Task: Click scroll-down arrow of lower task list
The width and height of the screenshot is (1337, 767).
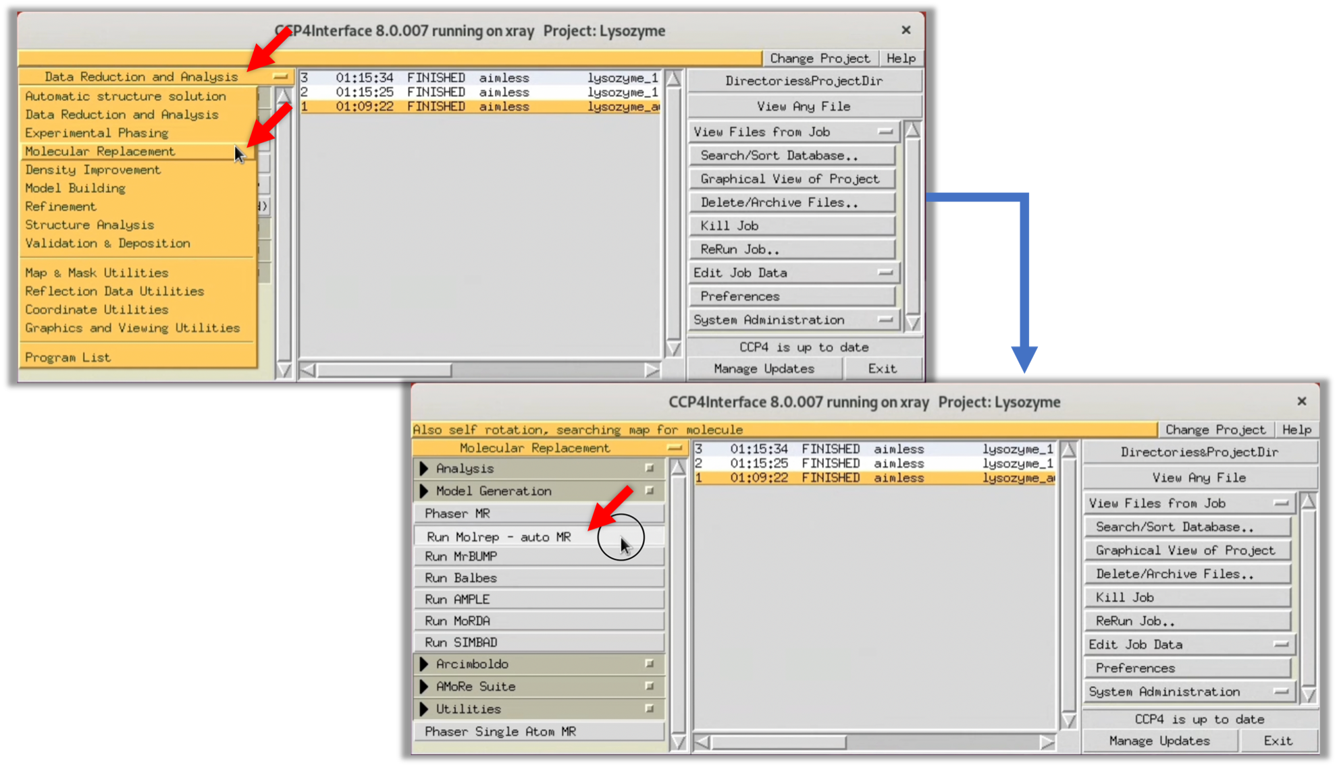Action: tap(678, 742)
